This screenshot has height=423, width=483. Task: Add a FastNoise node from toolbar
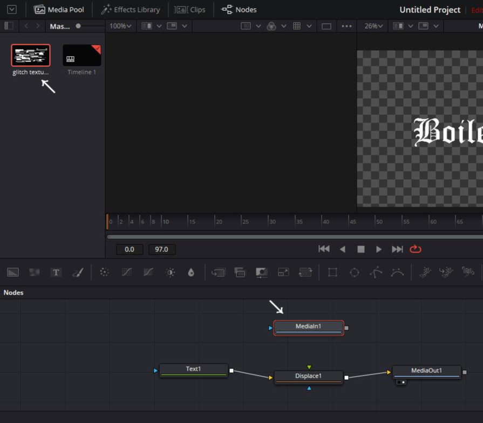click(x=34, y=272)
